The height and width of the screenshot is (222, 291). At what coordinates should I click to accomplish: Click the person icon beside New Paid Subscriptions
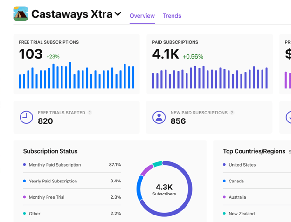(159, 117)
